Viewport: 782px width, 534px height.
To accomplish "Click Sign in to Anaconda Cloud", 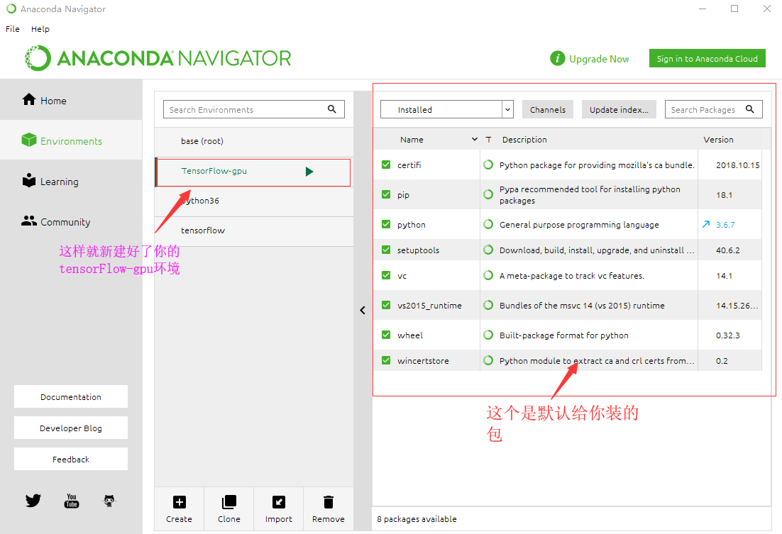I will [x=707, y=58].
